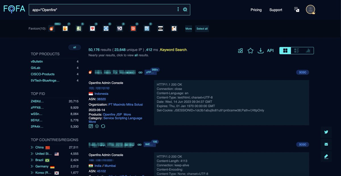Select the orange rings favicon filter
The image size is (341, 176).
coord(133,29)
